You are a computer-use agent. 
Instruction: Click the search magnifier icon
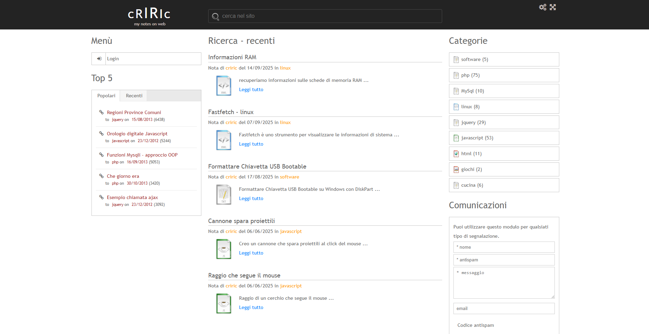coord(215,16)
